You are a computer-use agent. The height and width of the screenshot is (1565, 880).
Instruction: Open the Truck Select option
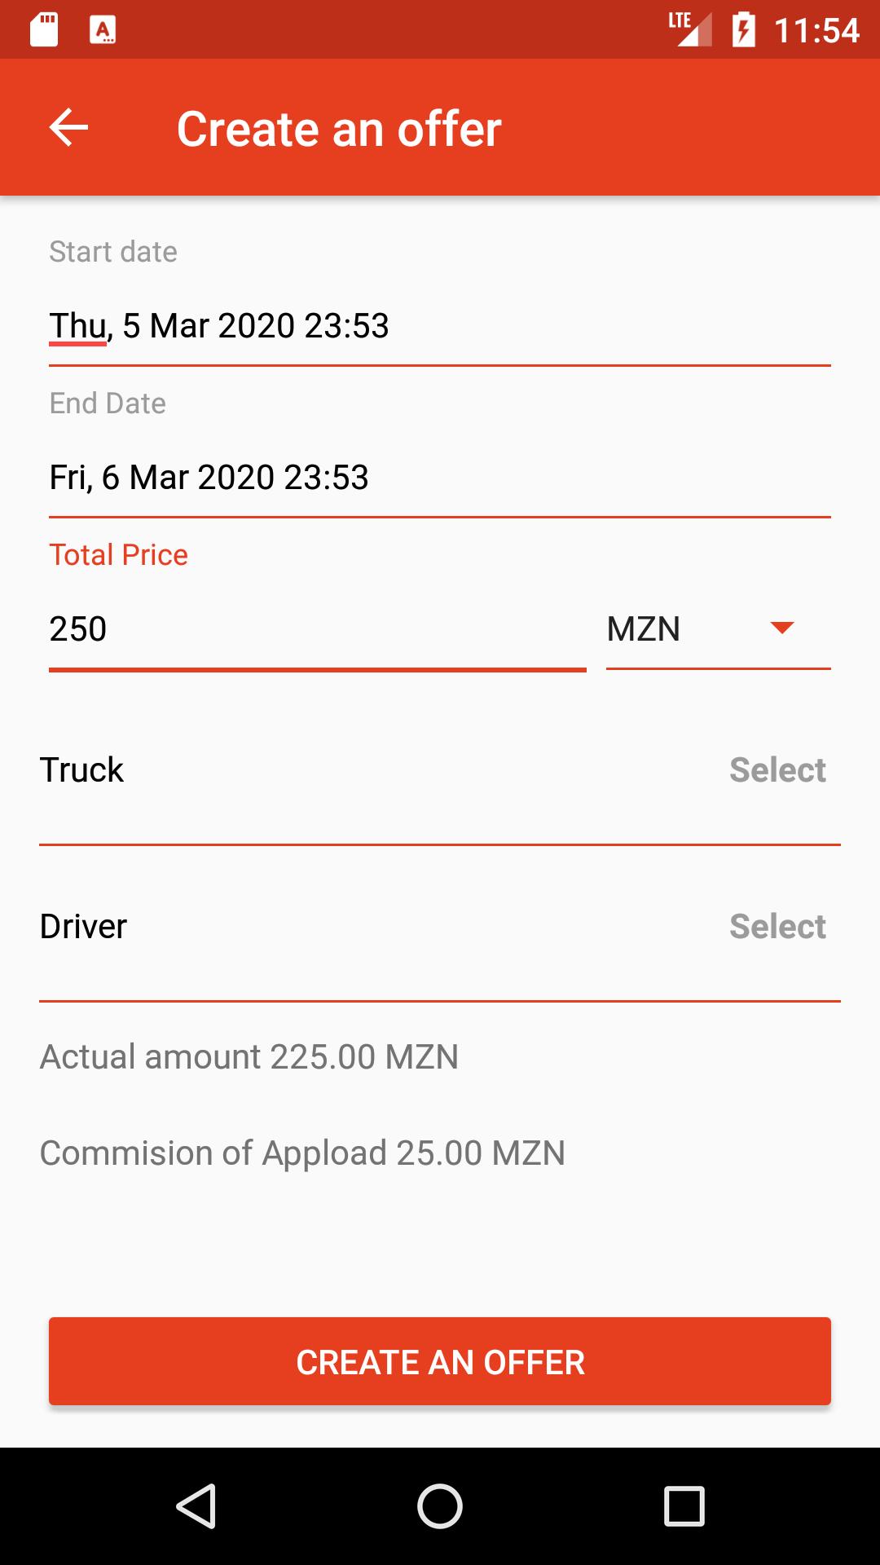[x=777, y=769]
